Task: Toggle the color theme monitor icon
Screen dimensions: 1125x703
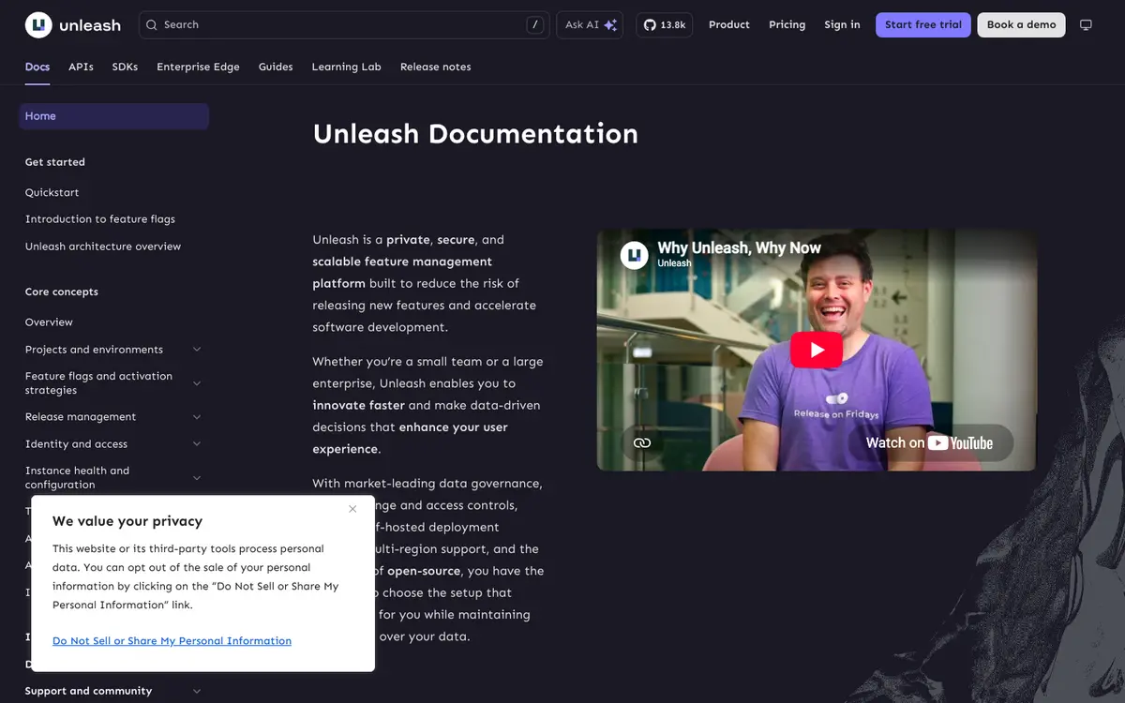Action: click(x=1086, y=25)
